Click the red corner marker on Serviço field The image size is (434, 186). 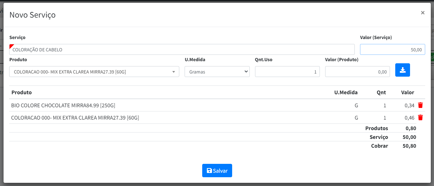coord(11,46)
